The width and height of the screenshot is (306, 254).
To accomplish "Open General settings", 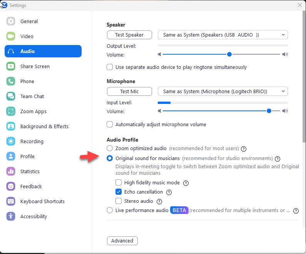I will point(43,21).
